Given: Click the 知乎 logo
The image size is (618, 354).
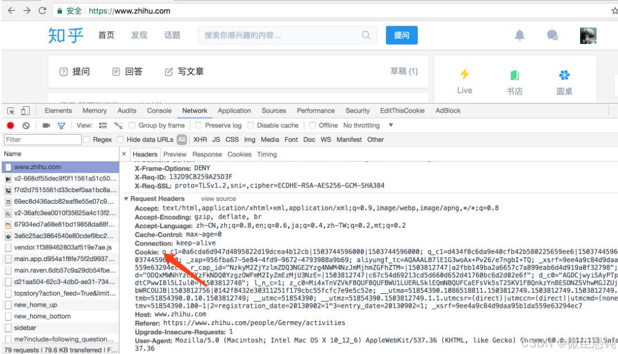Looking at the screenshot, I should [x=66, y=36].
